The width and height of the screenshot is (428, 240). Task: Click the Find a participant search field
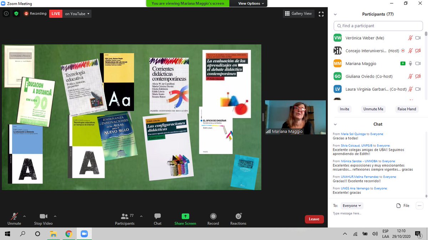pyautogui.click(x=378, y=26)
